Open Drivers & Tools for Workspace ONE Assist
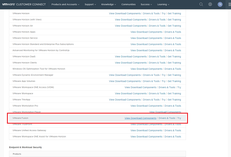Image resolution: width=231 pixels, height=157 pixels. coord(173,137)
